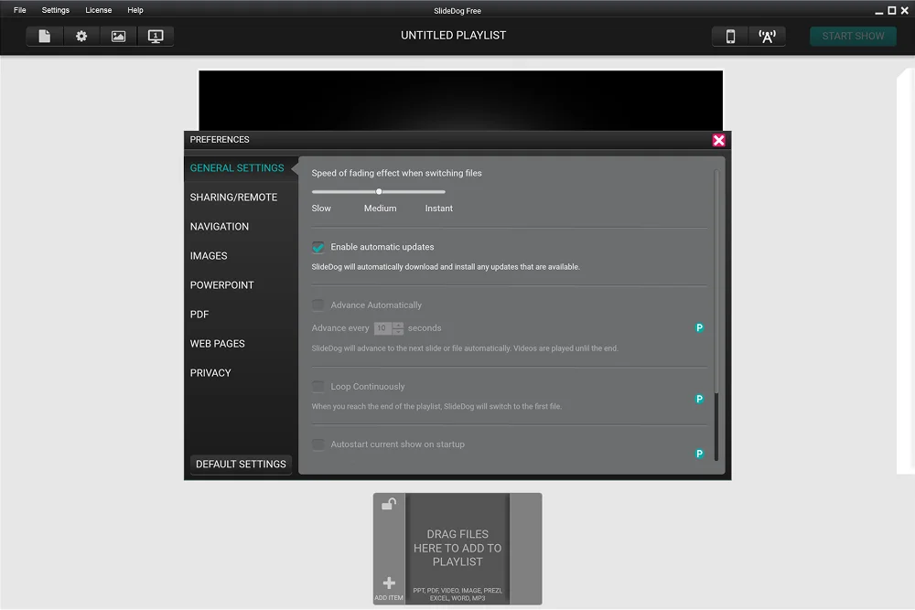Uncheck Enable automatic updates
The image size is (915, 610).
[318, 247]
